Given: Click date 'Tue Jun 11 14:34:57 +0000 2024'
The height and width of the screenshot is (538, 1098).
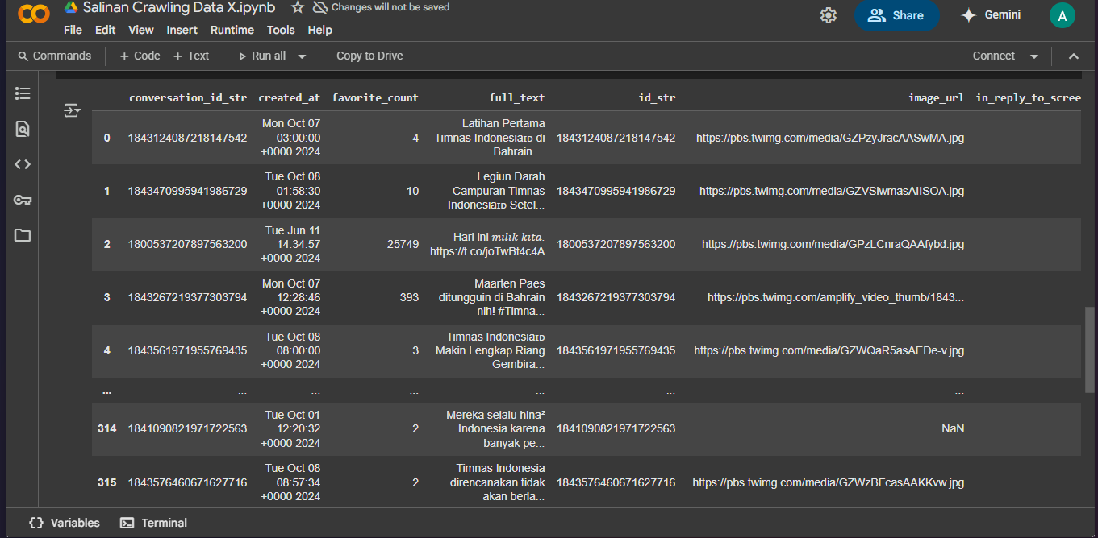Looking at the screenshot, I should click(290, 244).
